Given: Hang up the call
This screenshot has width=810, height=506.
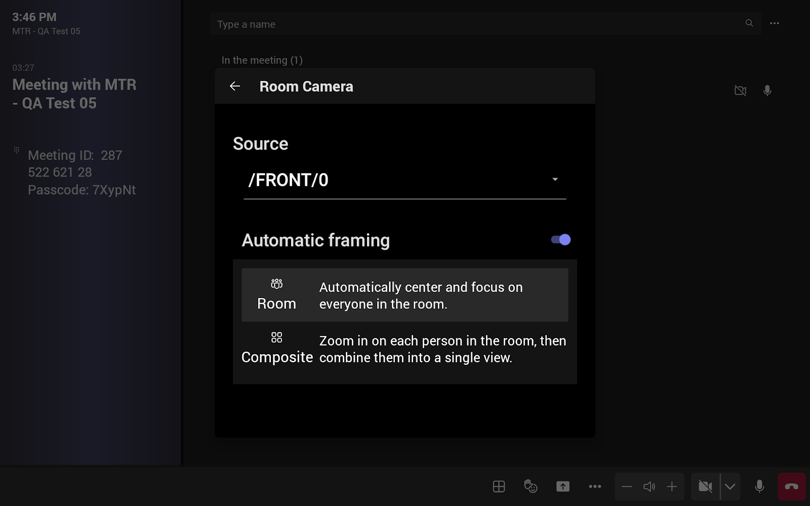Looking at the screenshot, I should (x=792, y=487).
